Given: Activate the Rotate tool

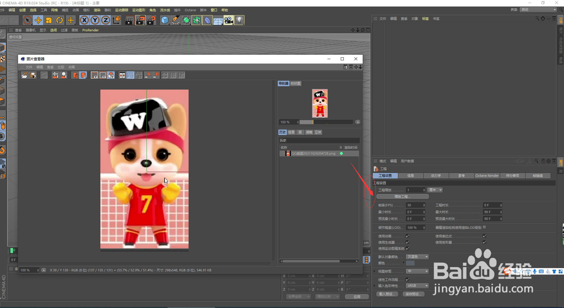Looking at the screenshot, I should 60,20.
